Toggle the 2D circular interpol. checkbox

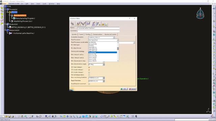click(x=89, y=70)
